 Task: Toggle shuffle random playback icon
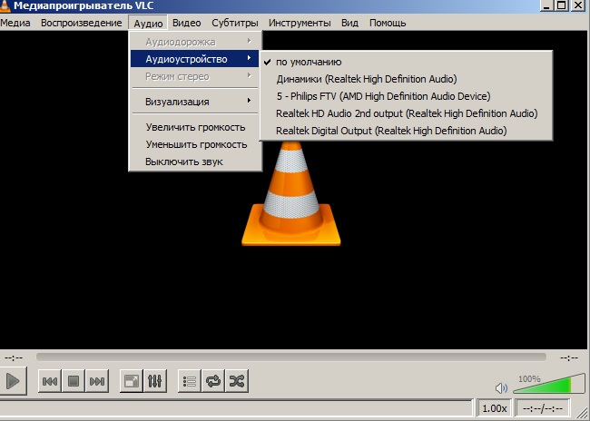click(x=237, y=381)
